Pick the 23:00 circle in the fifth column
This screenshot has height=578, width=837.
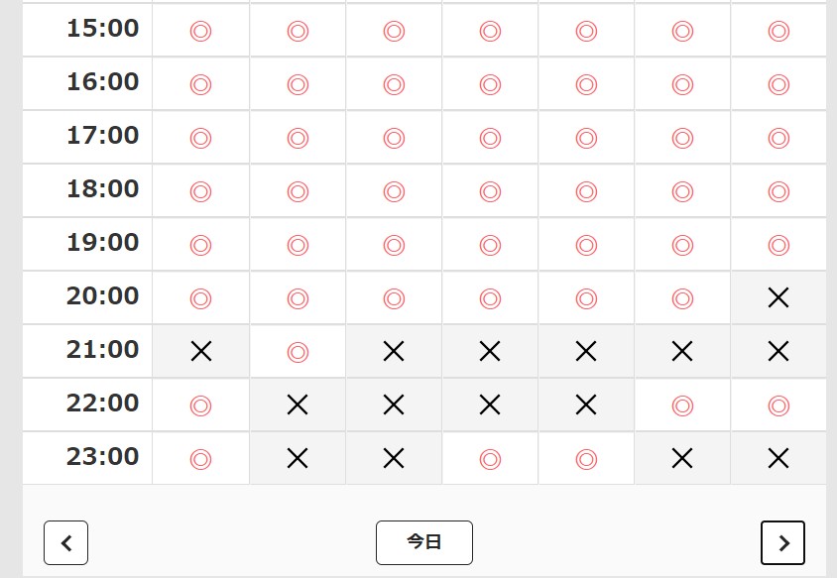tap(586, 458)
